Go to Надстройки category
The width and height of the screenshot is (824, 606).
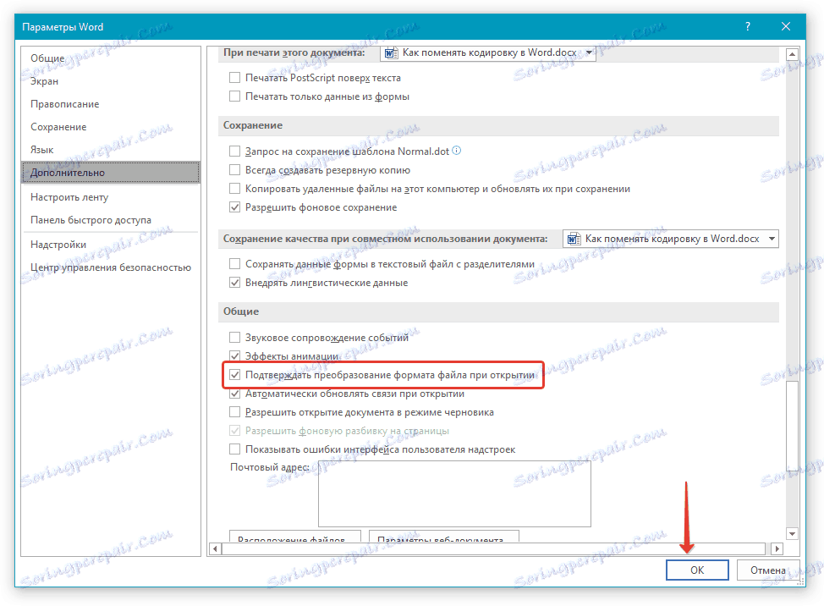point(110,245)
